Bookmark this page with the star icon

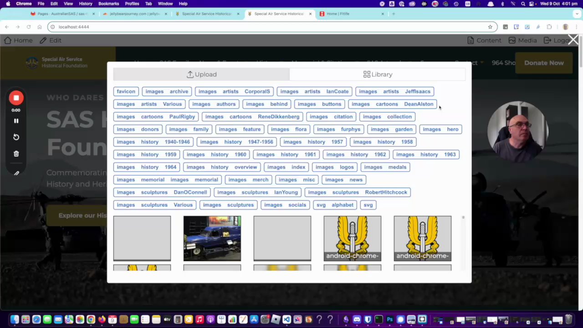pyautogui.click(x=490, y=27)
